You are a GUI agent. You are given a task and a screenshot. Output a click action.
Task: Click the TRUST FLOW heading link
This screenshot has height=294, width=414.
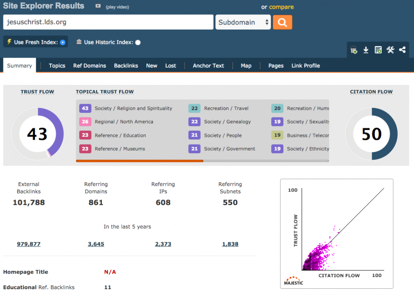pyautogui.click(x=37, y=91)
